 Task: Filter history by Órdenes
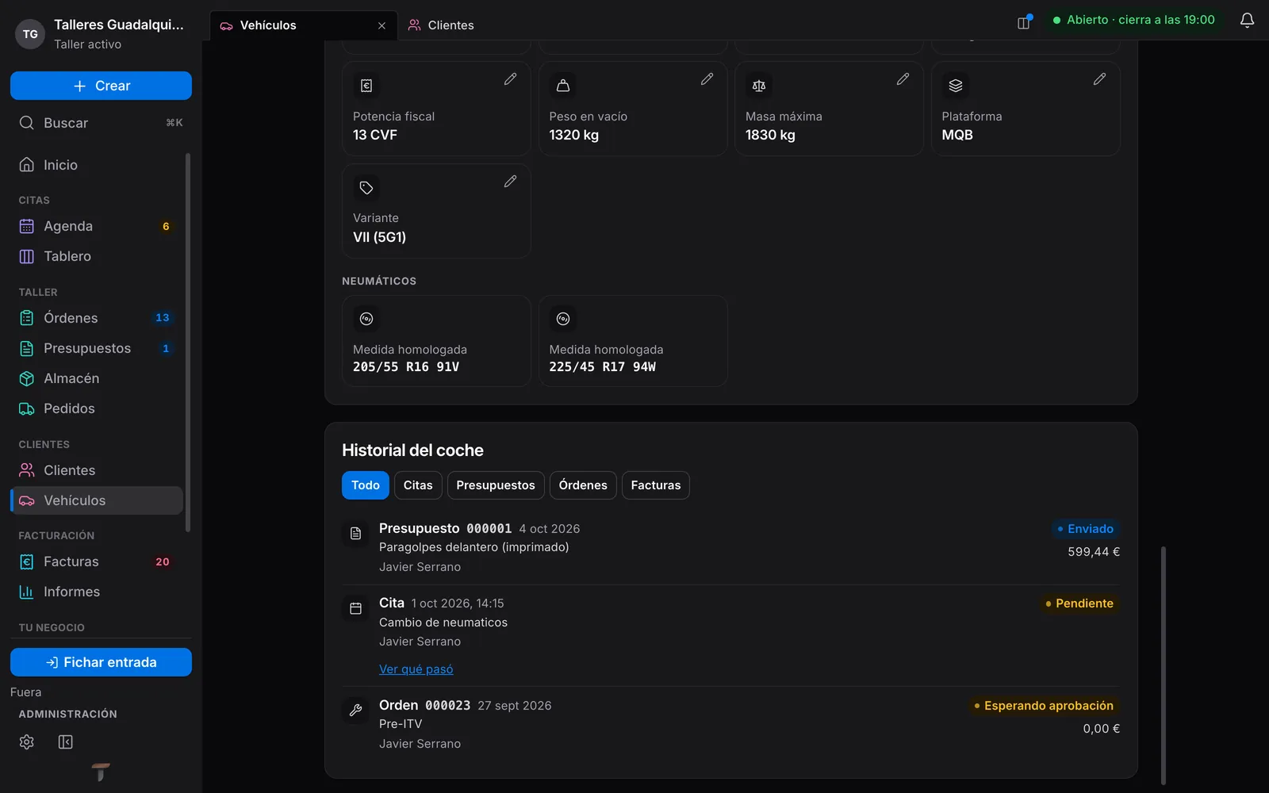pos(583,485)
